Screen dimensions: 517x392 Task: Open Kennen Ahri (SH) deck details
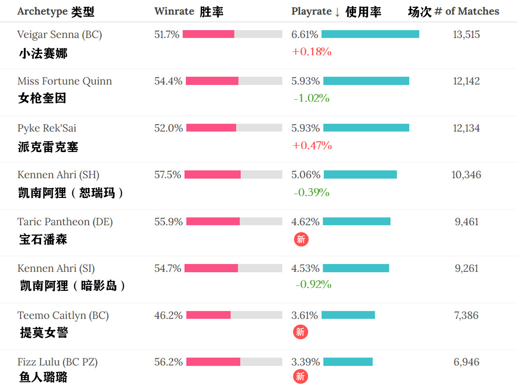(x=58, y=175)
